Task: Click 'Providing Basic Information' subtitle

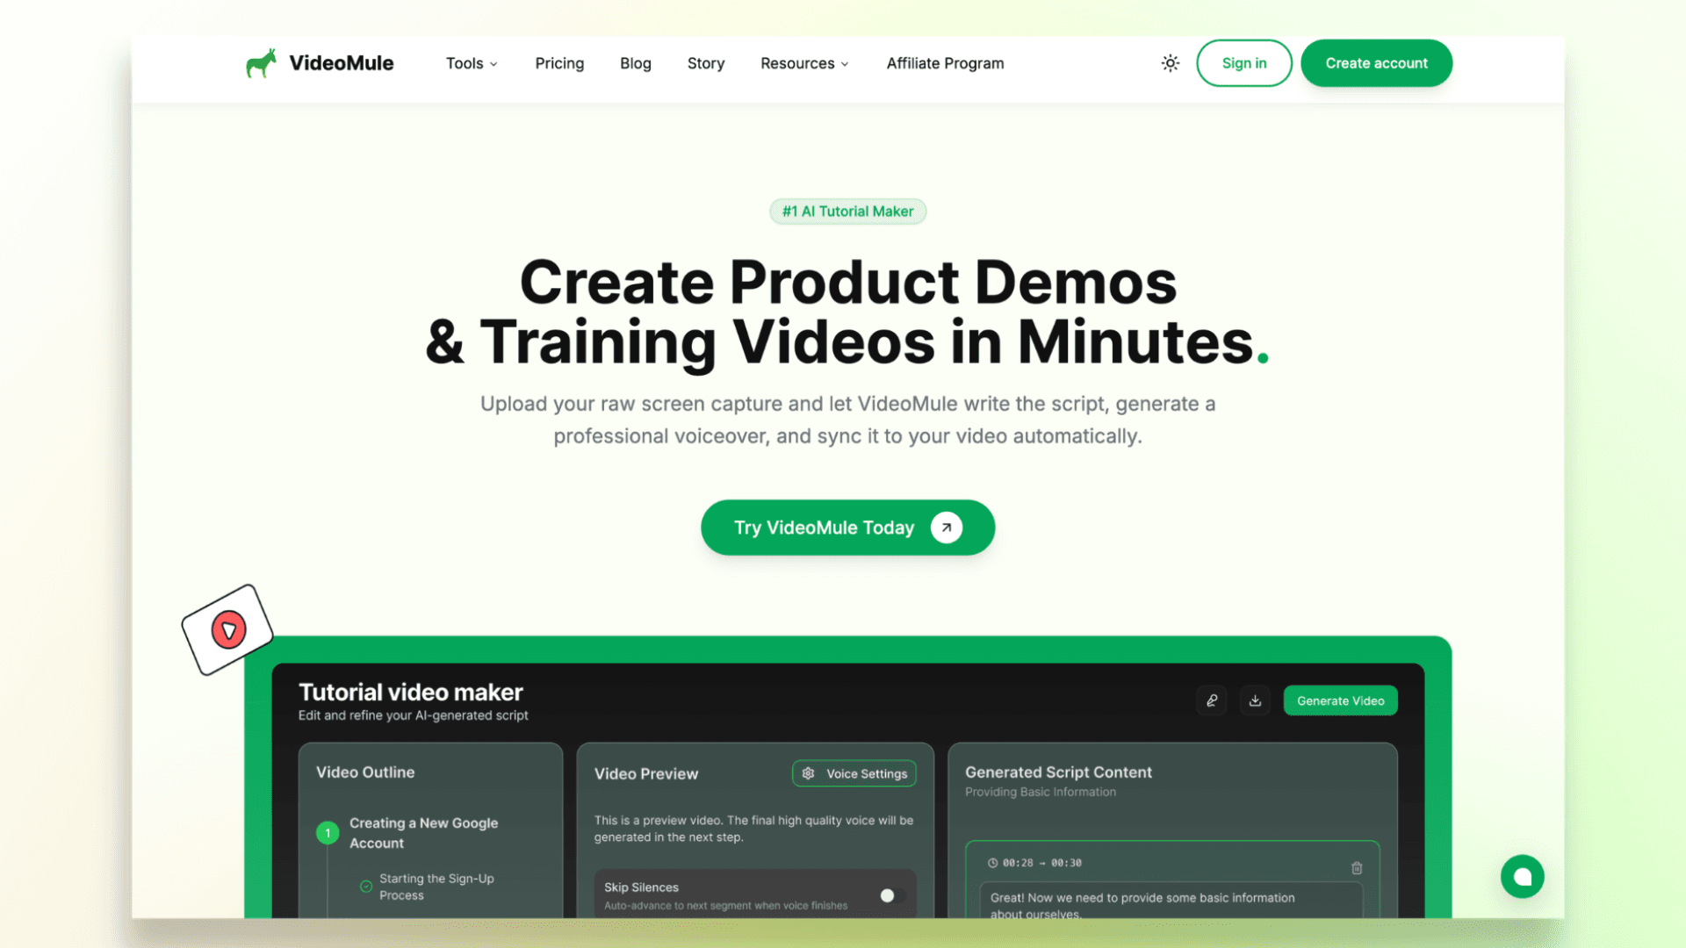Action: 1041,792
